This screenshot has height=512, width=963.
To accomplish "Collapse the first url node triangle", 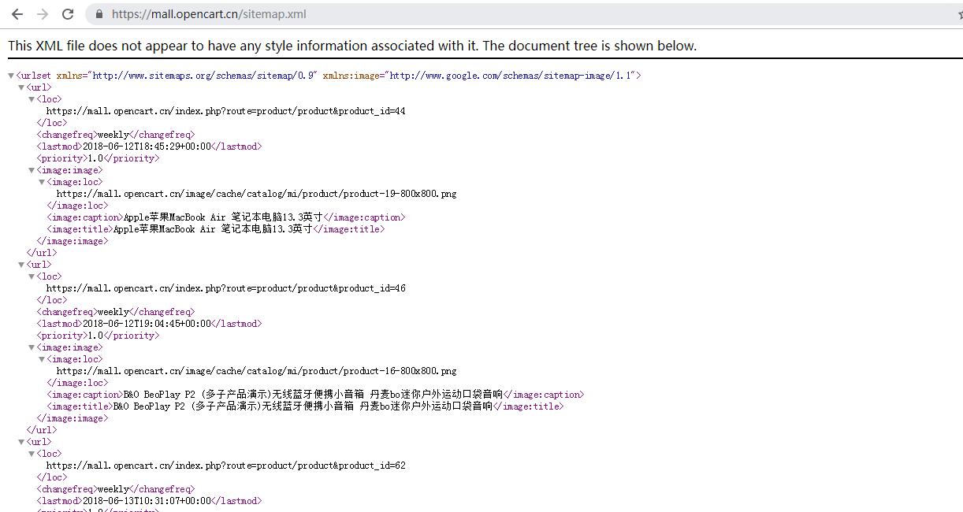I will (21, 87).
